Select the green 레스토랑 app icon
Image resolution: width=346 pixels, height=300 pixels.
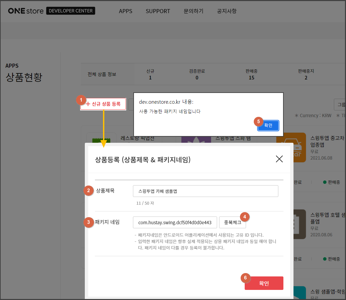[x=97, y=139]
